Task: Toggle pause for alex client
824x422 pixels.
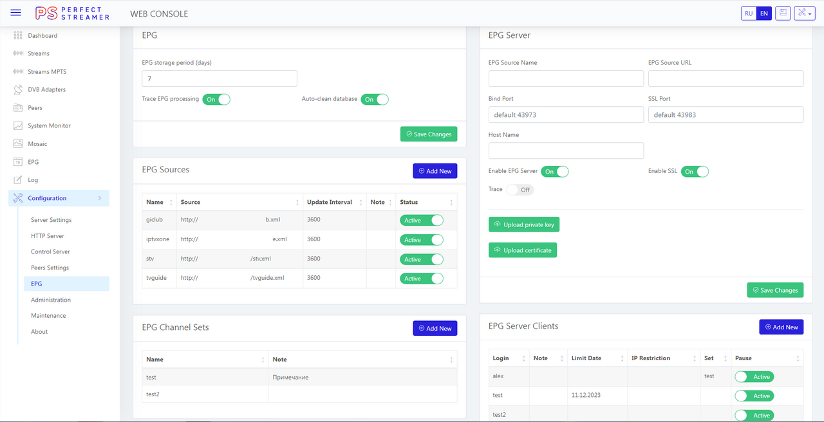Action: (x=754, y=377)
